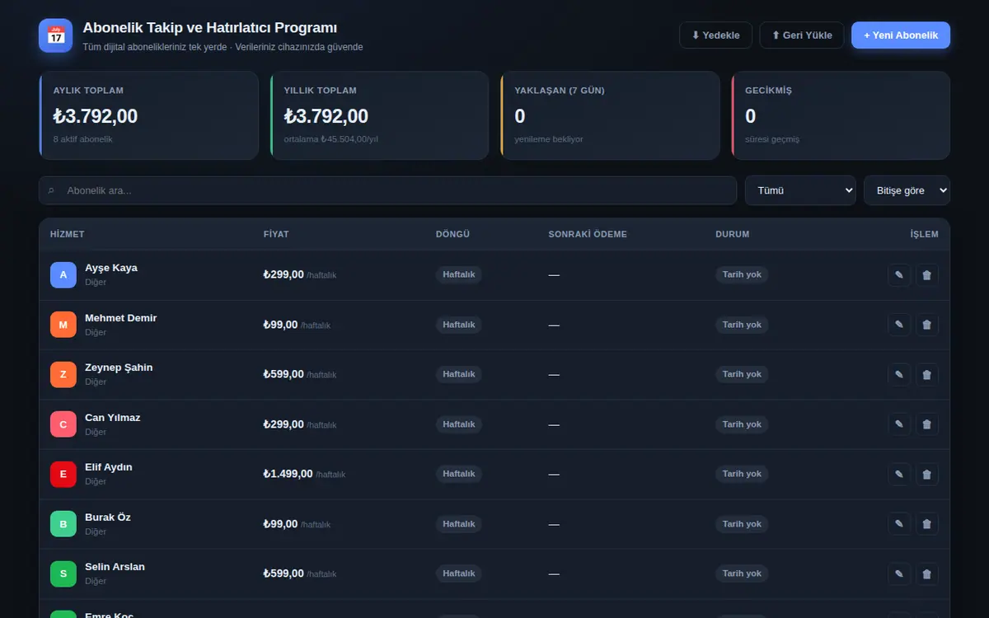Click the Gecikmiş summary card
Image resolution: width=989 pixels, height=618 pixels.
(841, 115)
